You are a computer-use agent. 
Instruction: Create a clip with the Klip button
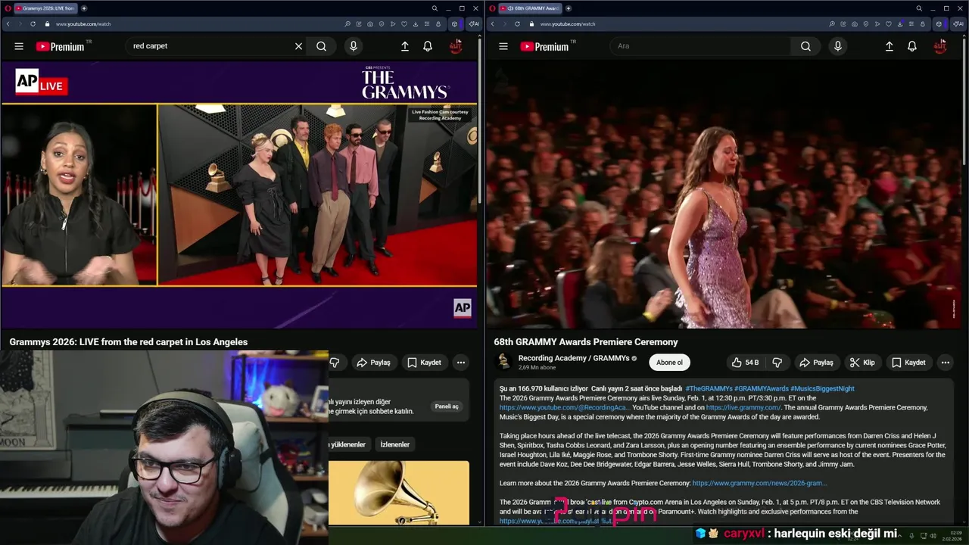[862, 363]
